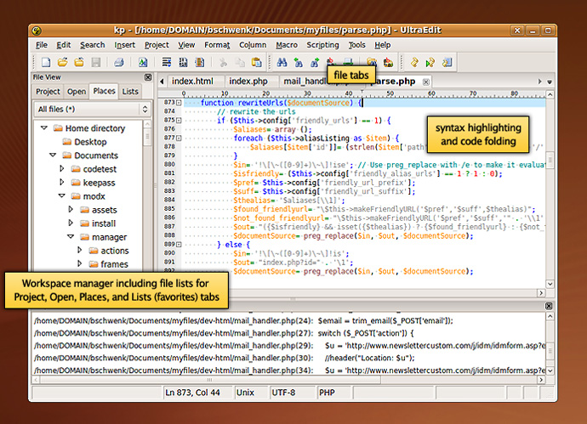Close the parse.php tab with its X
This screenshot has width=587, height=424.
pyautogui.click(x=427, y=82)
